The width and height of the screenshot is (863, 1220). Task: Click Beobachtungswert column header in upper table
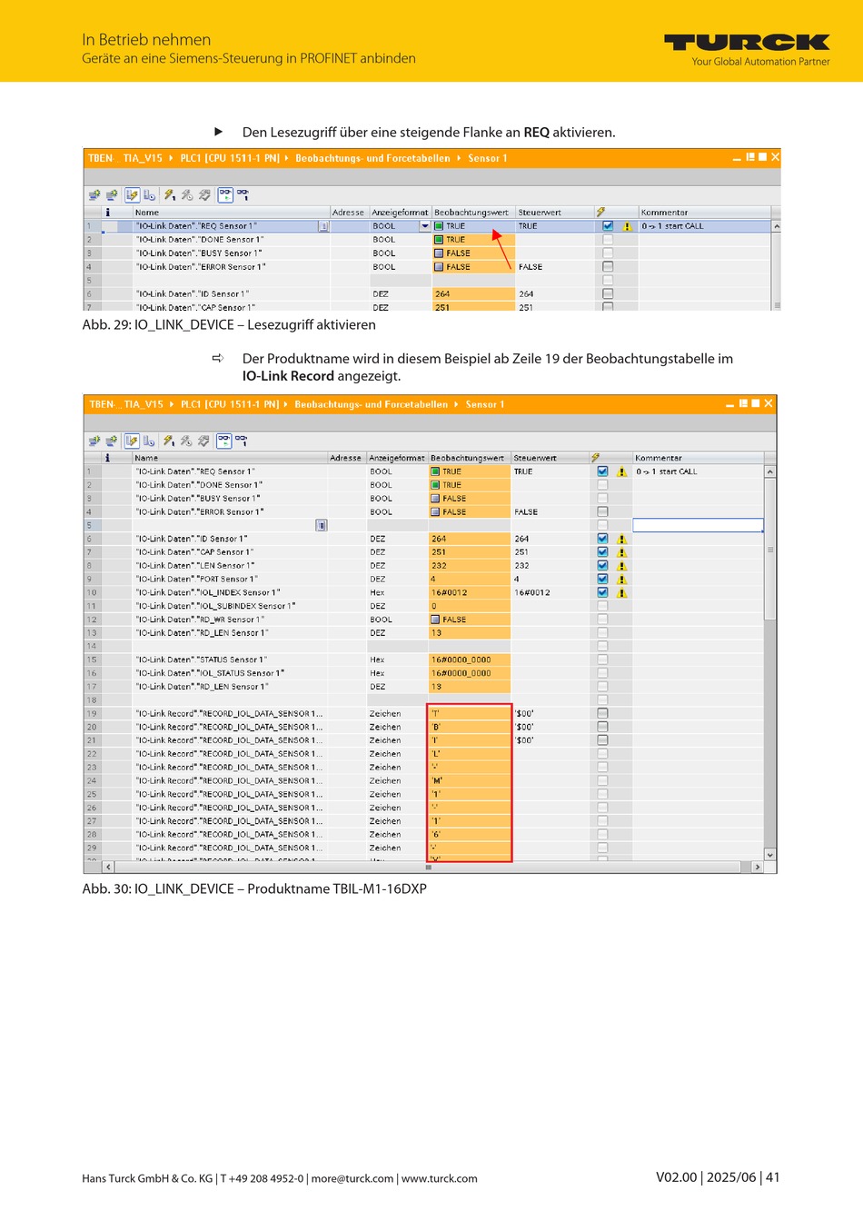click(x=472, y=213)
